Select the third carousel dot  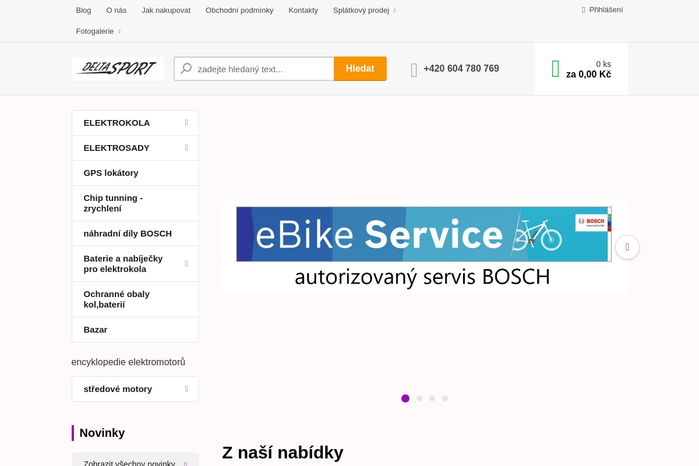pyautogui.click(x=432, y=398)
